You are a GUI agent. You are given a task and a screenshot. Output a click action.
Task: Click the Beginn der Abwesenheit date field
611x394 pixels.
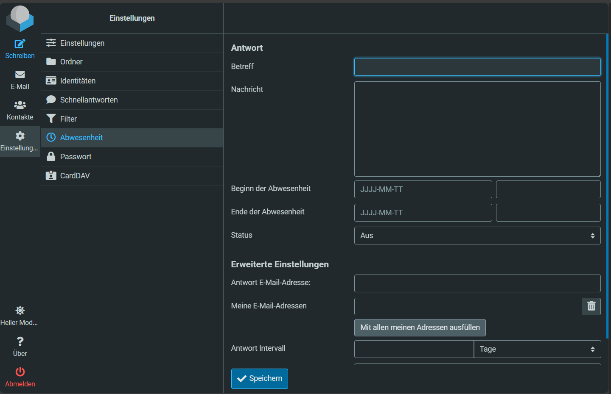(423, 189)
